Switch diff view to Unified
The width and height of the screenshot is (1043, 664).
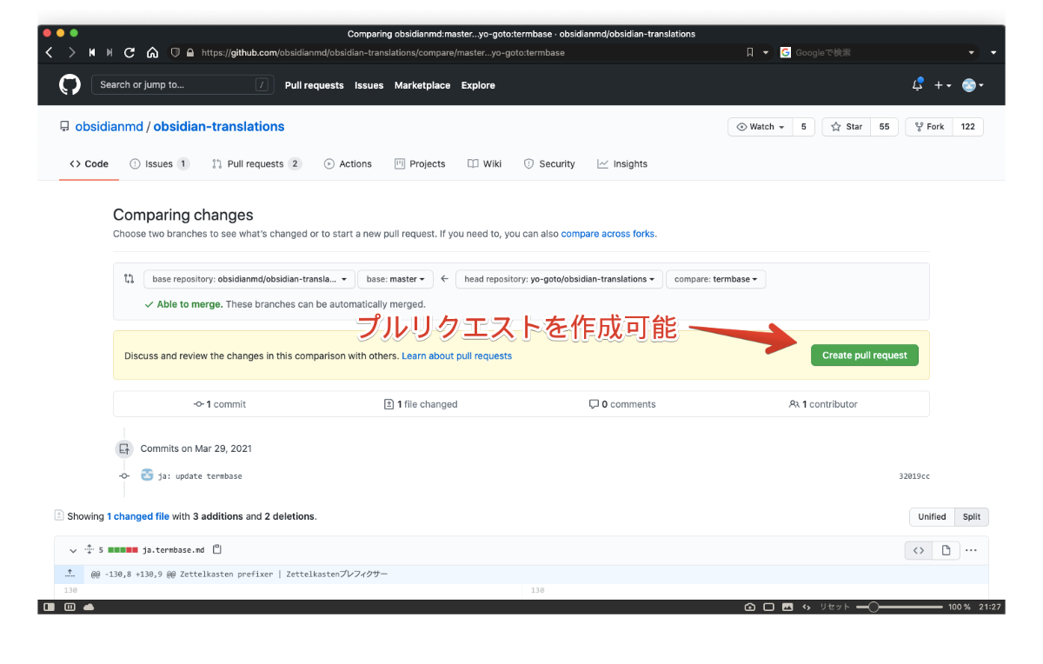click(x=932, y=516)
